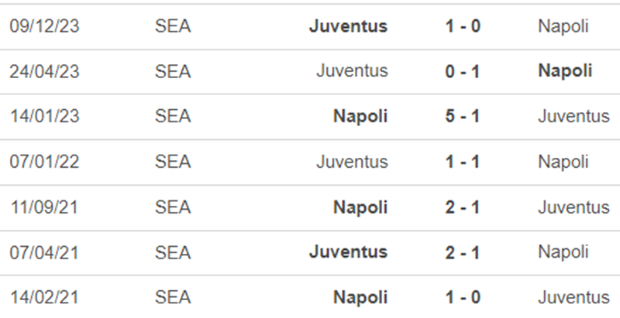620x318 pixels.
Task: Click the 14/01/23 date cell
Action: 44,116
